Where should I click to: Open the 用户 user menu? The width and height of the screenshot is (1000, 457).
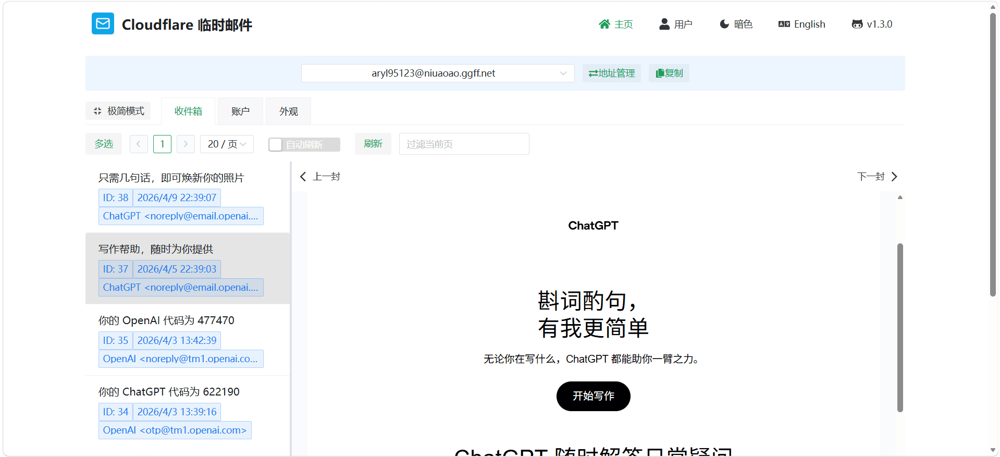point(676,24)
